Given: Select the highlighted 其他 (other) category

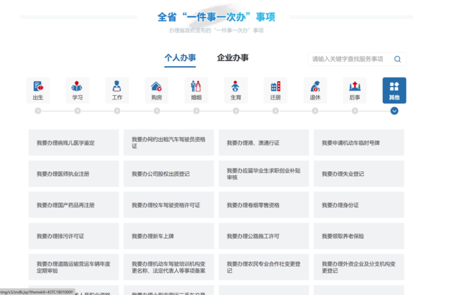Looking at the screenshot, I should click(x=394, y=90).
